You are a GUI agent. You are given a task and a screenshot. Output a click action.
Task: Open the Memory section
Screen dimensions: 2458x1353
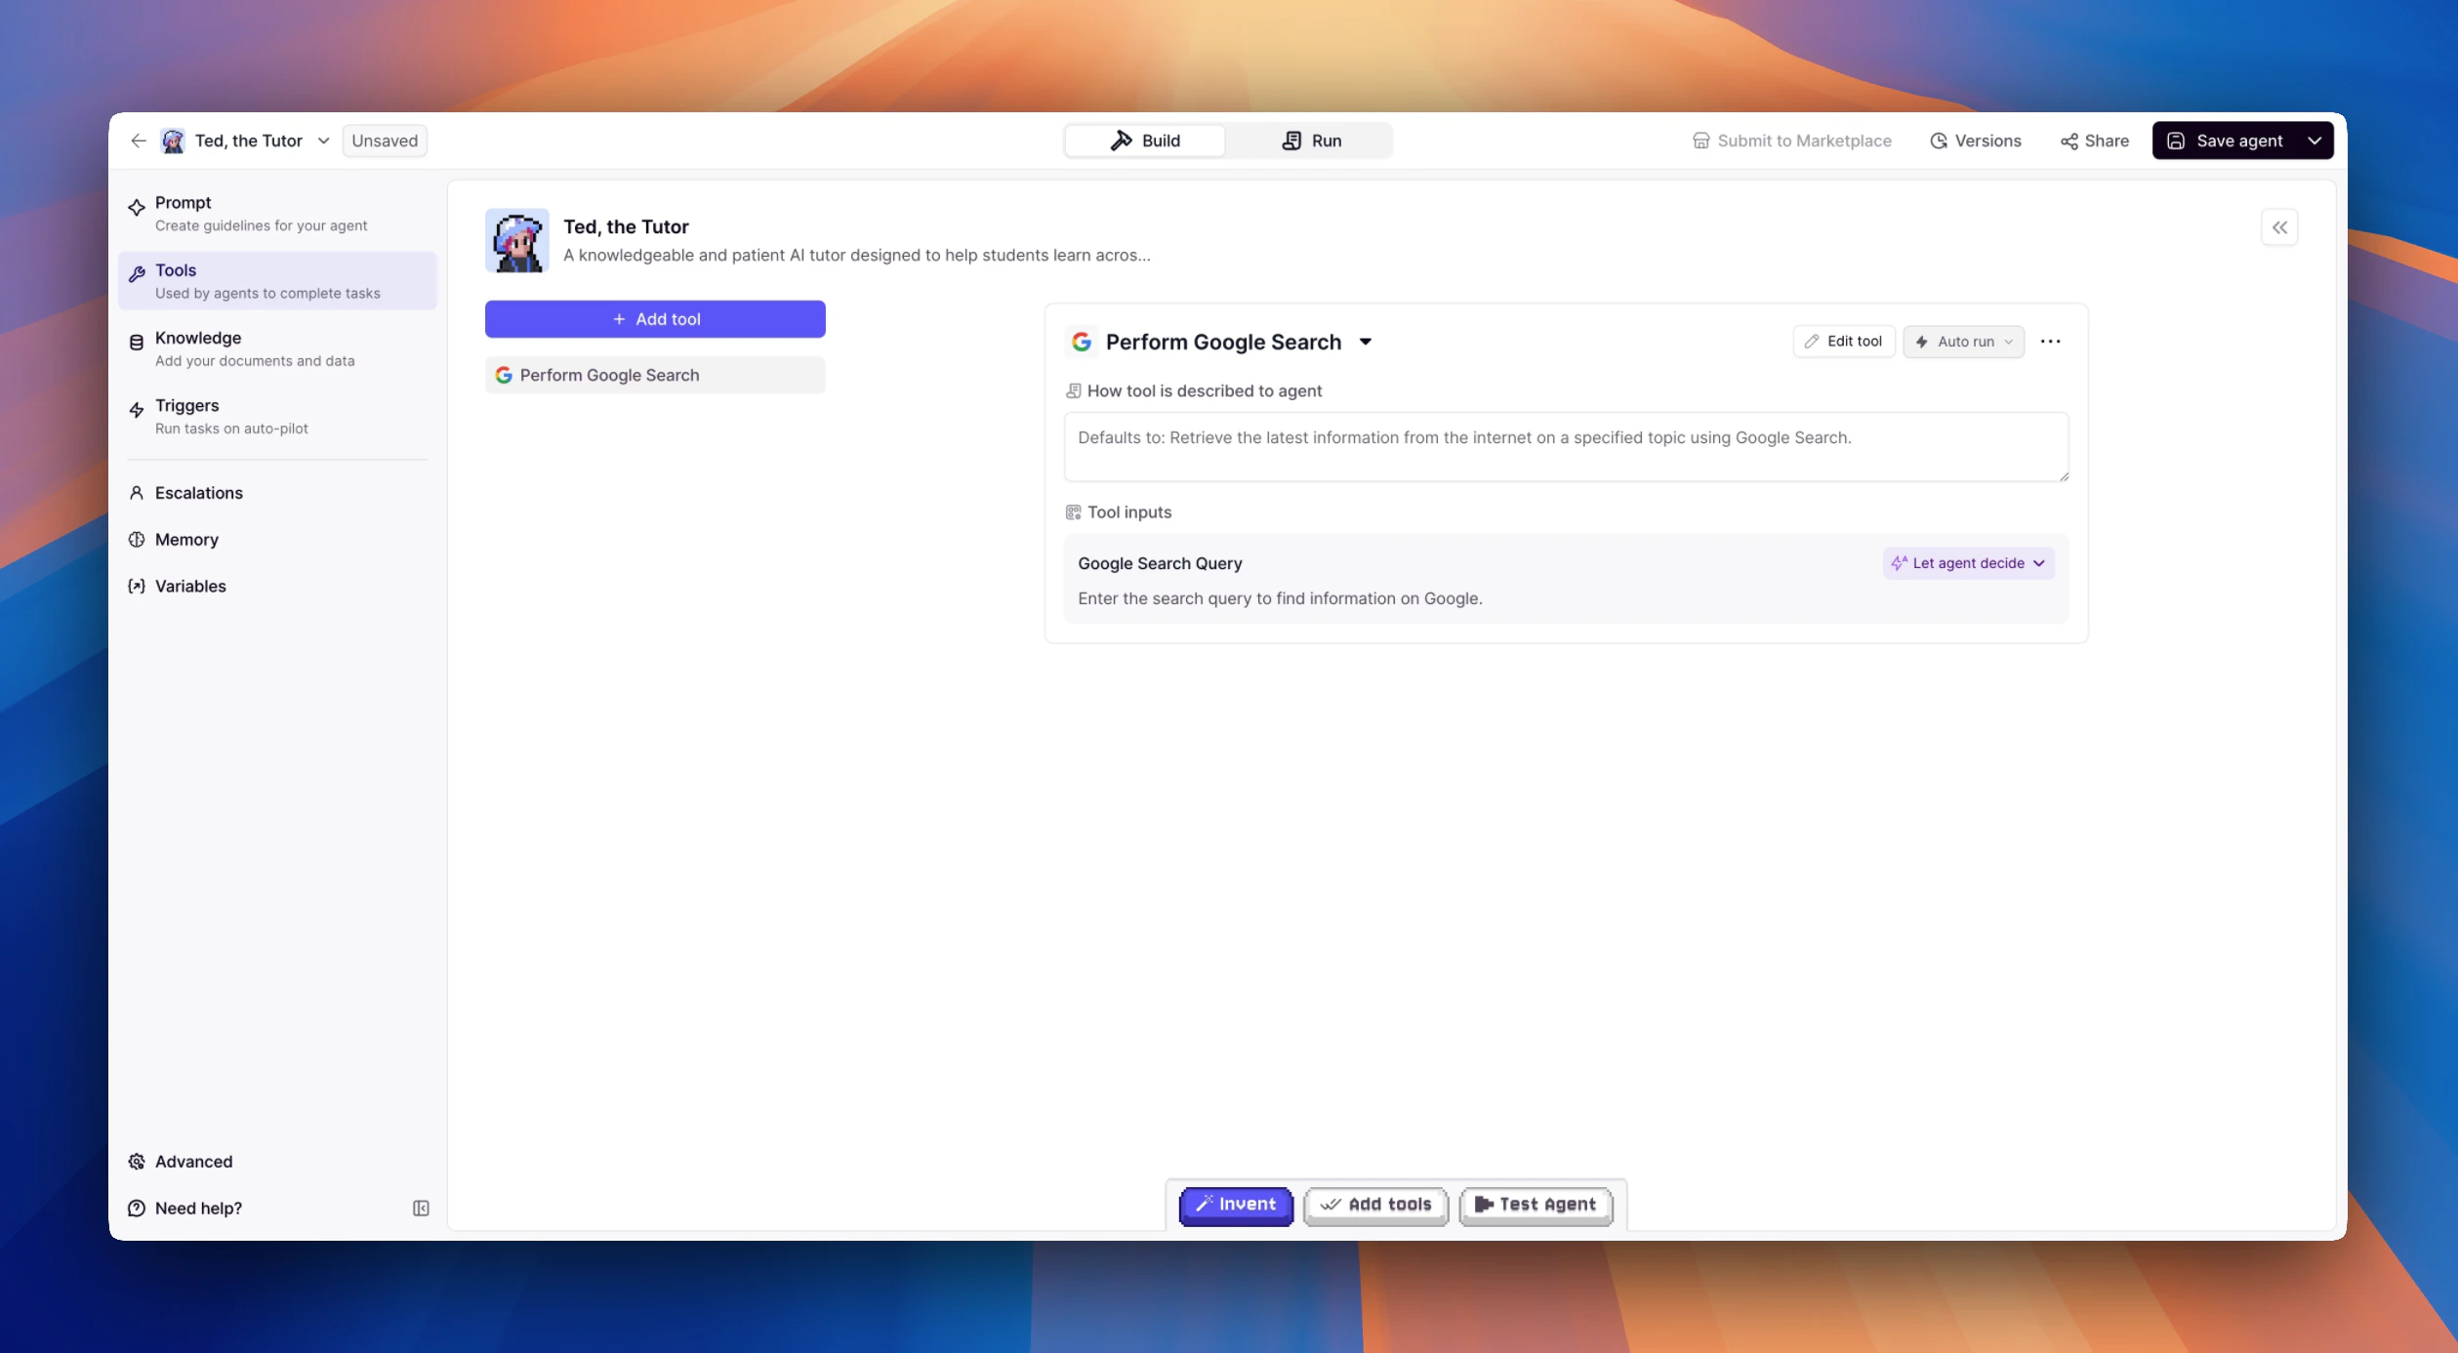coord(186,540)
